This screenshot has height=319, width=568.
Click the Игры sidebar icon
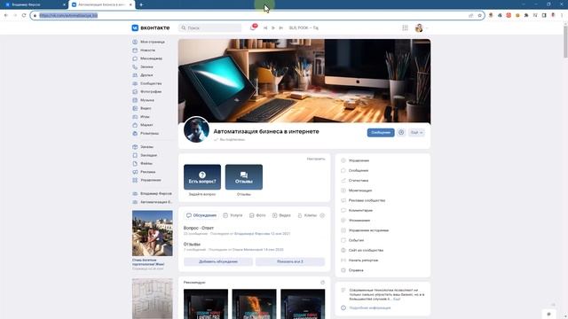tap(135, 117)
